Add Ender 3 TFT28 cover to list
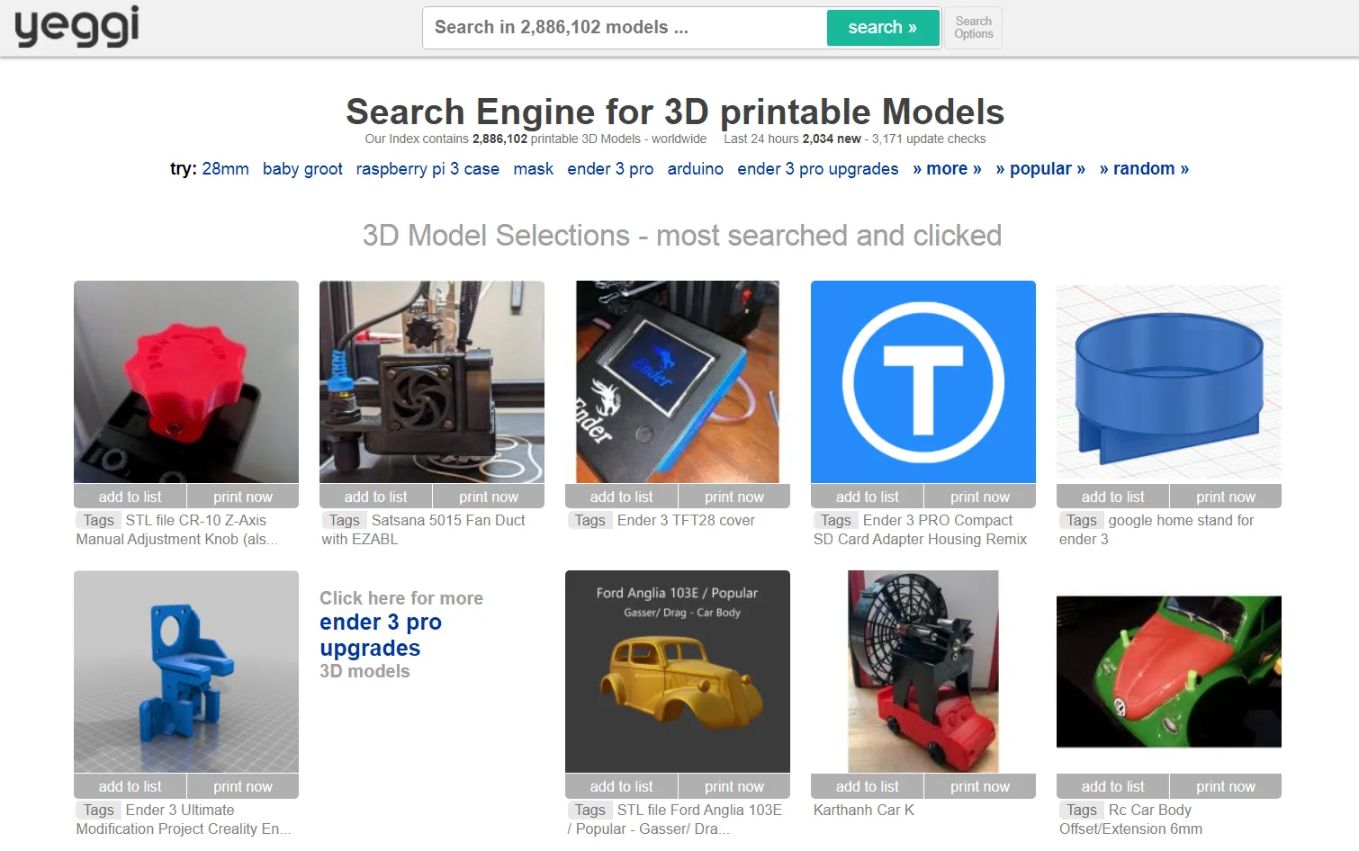Viewport: 1359px width, 851px height. [621, 497]
